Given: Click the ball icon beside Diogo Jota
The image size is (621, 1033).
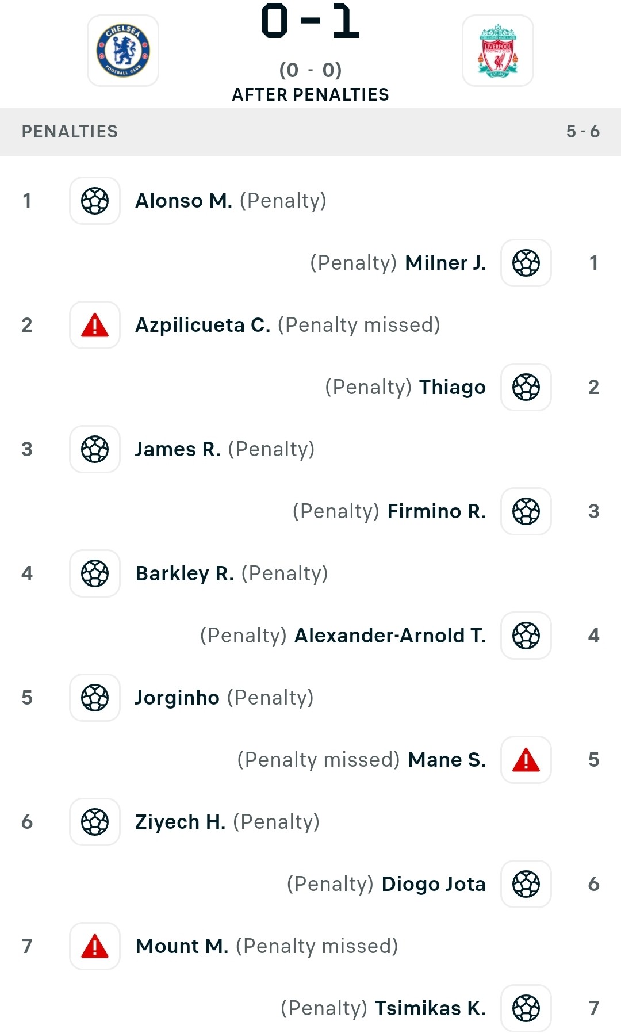Looking at the screenshot, I should (x=526, y=884).
